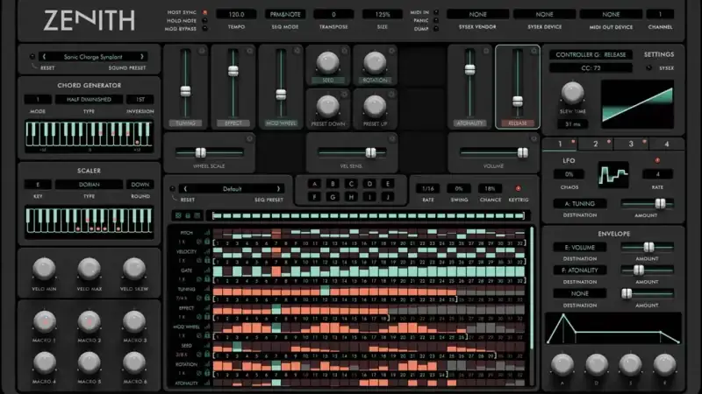This screenshot has height=394, width=702.
Task: Click the Rotation knob
Action: (375, 62)
